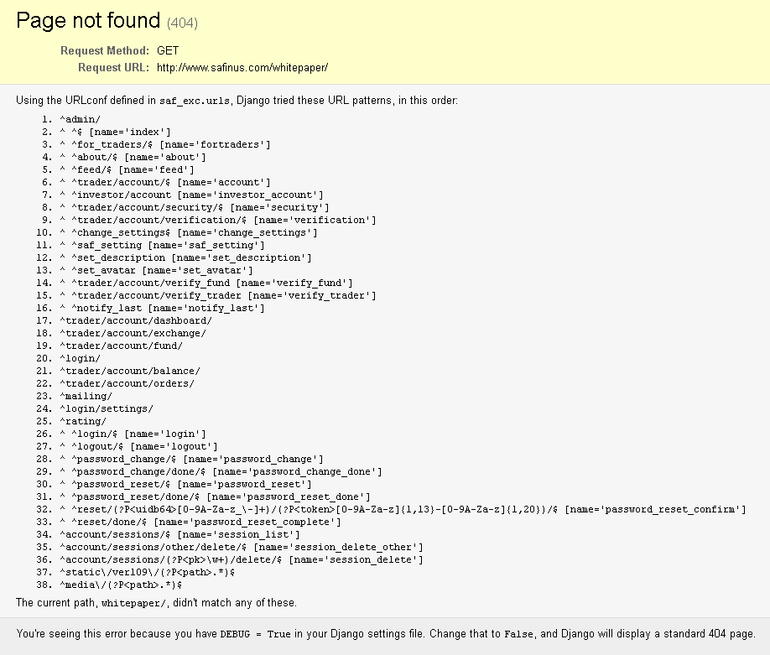This screenshot has height=655, width=770.
Task: Click the request URL safinus.com/whitepaper/
Action: [x=242, y=67]
